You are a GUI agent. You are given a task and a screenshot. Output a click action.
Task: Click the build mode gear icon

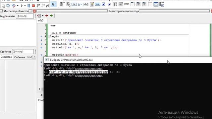click(x=14, y=6)
